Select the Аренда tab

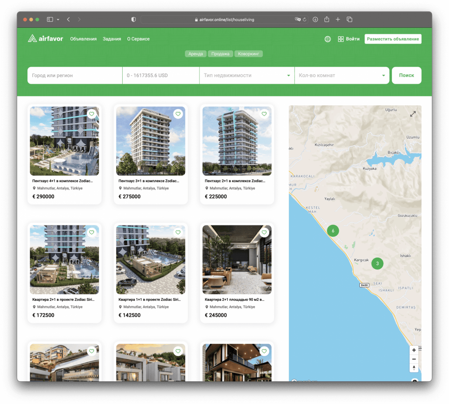(196, 54)
